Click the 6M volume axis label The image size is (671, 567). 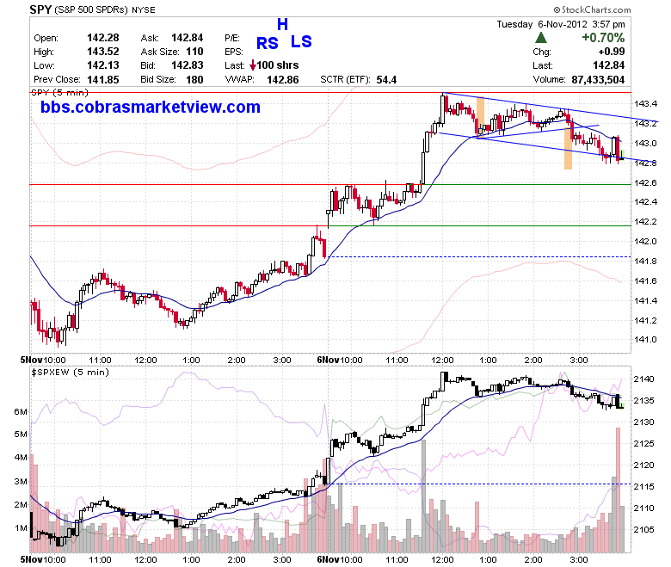pos(21,411)
